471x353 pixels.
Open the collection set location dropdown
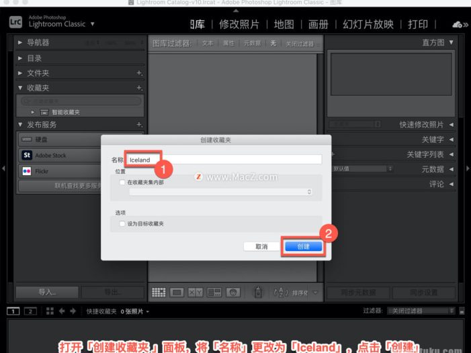(221, 192)
